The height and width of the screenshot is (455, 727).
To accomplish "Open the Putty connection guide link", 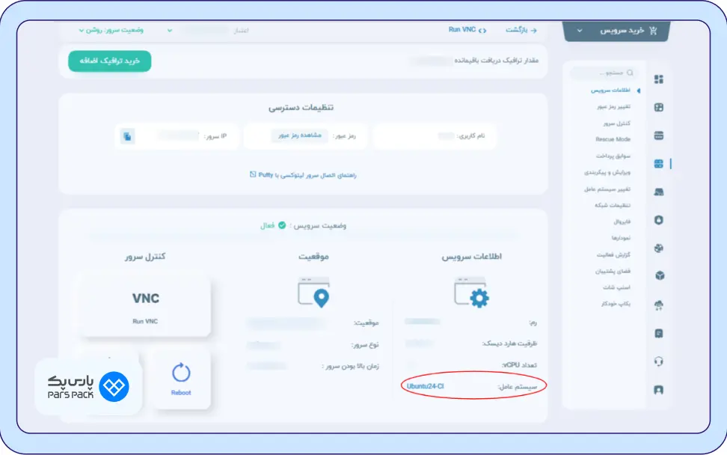I will click(303, 174).
